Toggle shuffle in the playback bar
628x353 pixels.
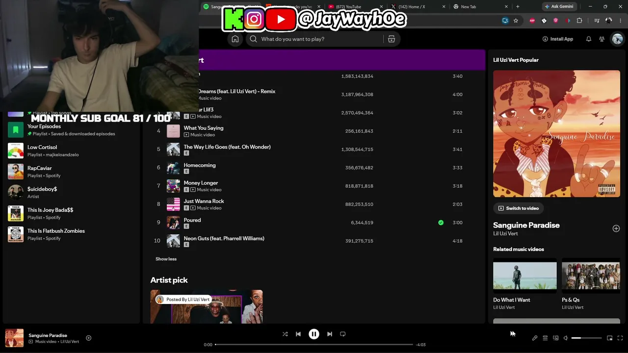click(x=285, y=334)
